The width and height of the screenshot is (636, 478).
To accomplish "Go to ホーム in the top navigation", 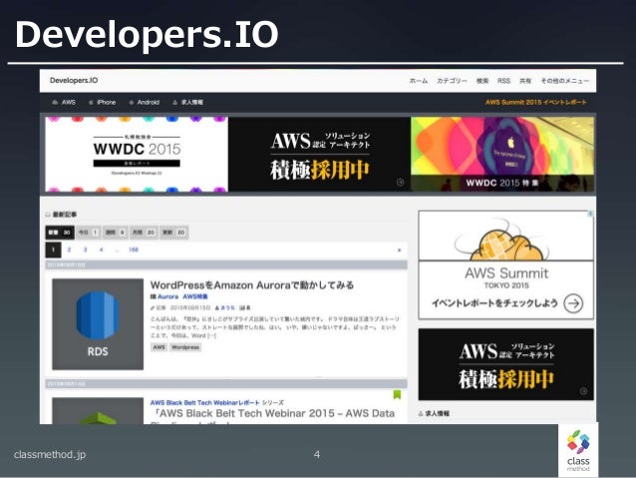I will coord(419,81).
